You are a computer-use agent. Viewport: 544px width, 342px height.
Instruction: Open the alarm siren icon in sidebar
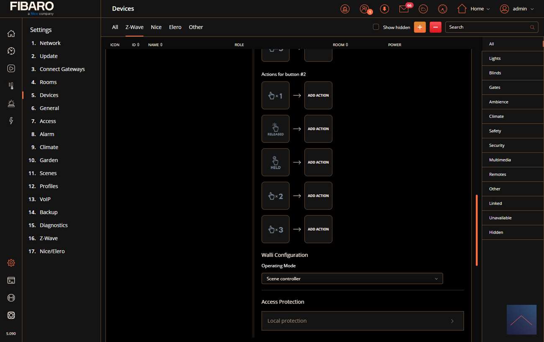point(11,104)
